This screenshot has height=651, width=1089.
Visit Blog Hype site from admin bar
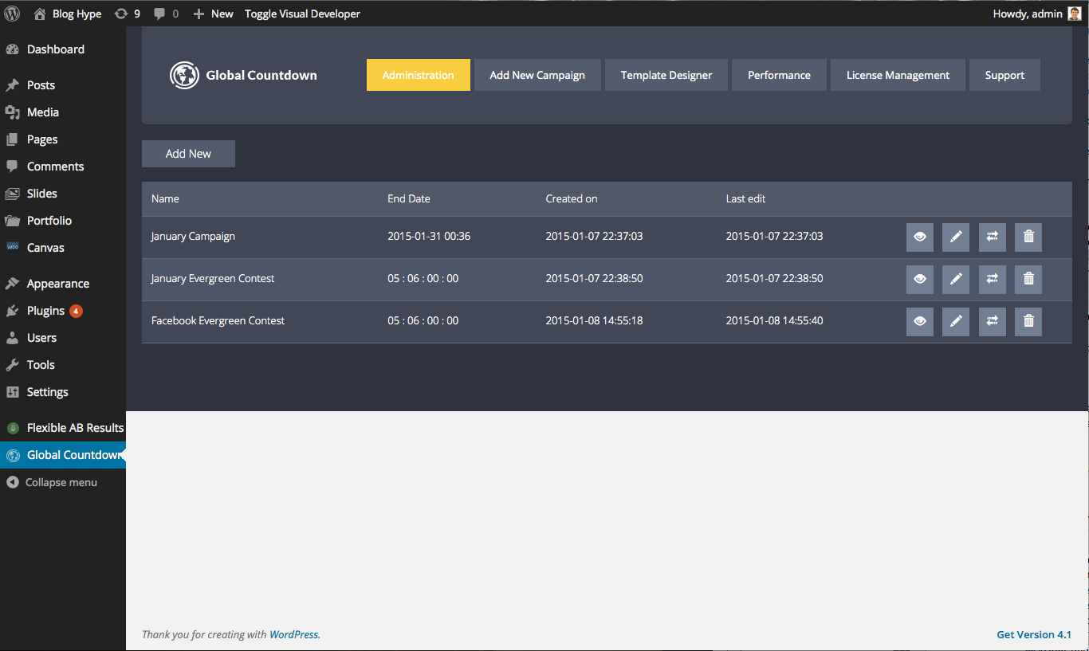pos(68,14)
